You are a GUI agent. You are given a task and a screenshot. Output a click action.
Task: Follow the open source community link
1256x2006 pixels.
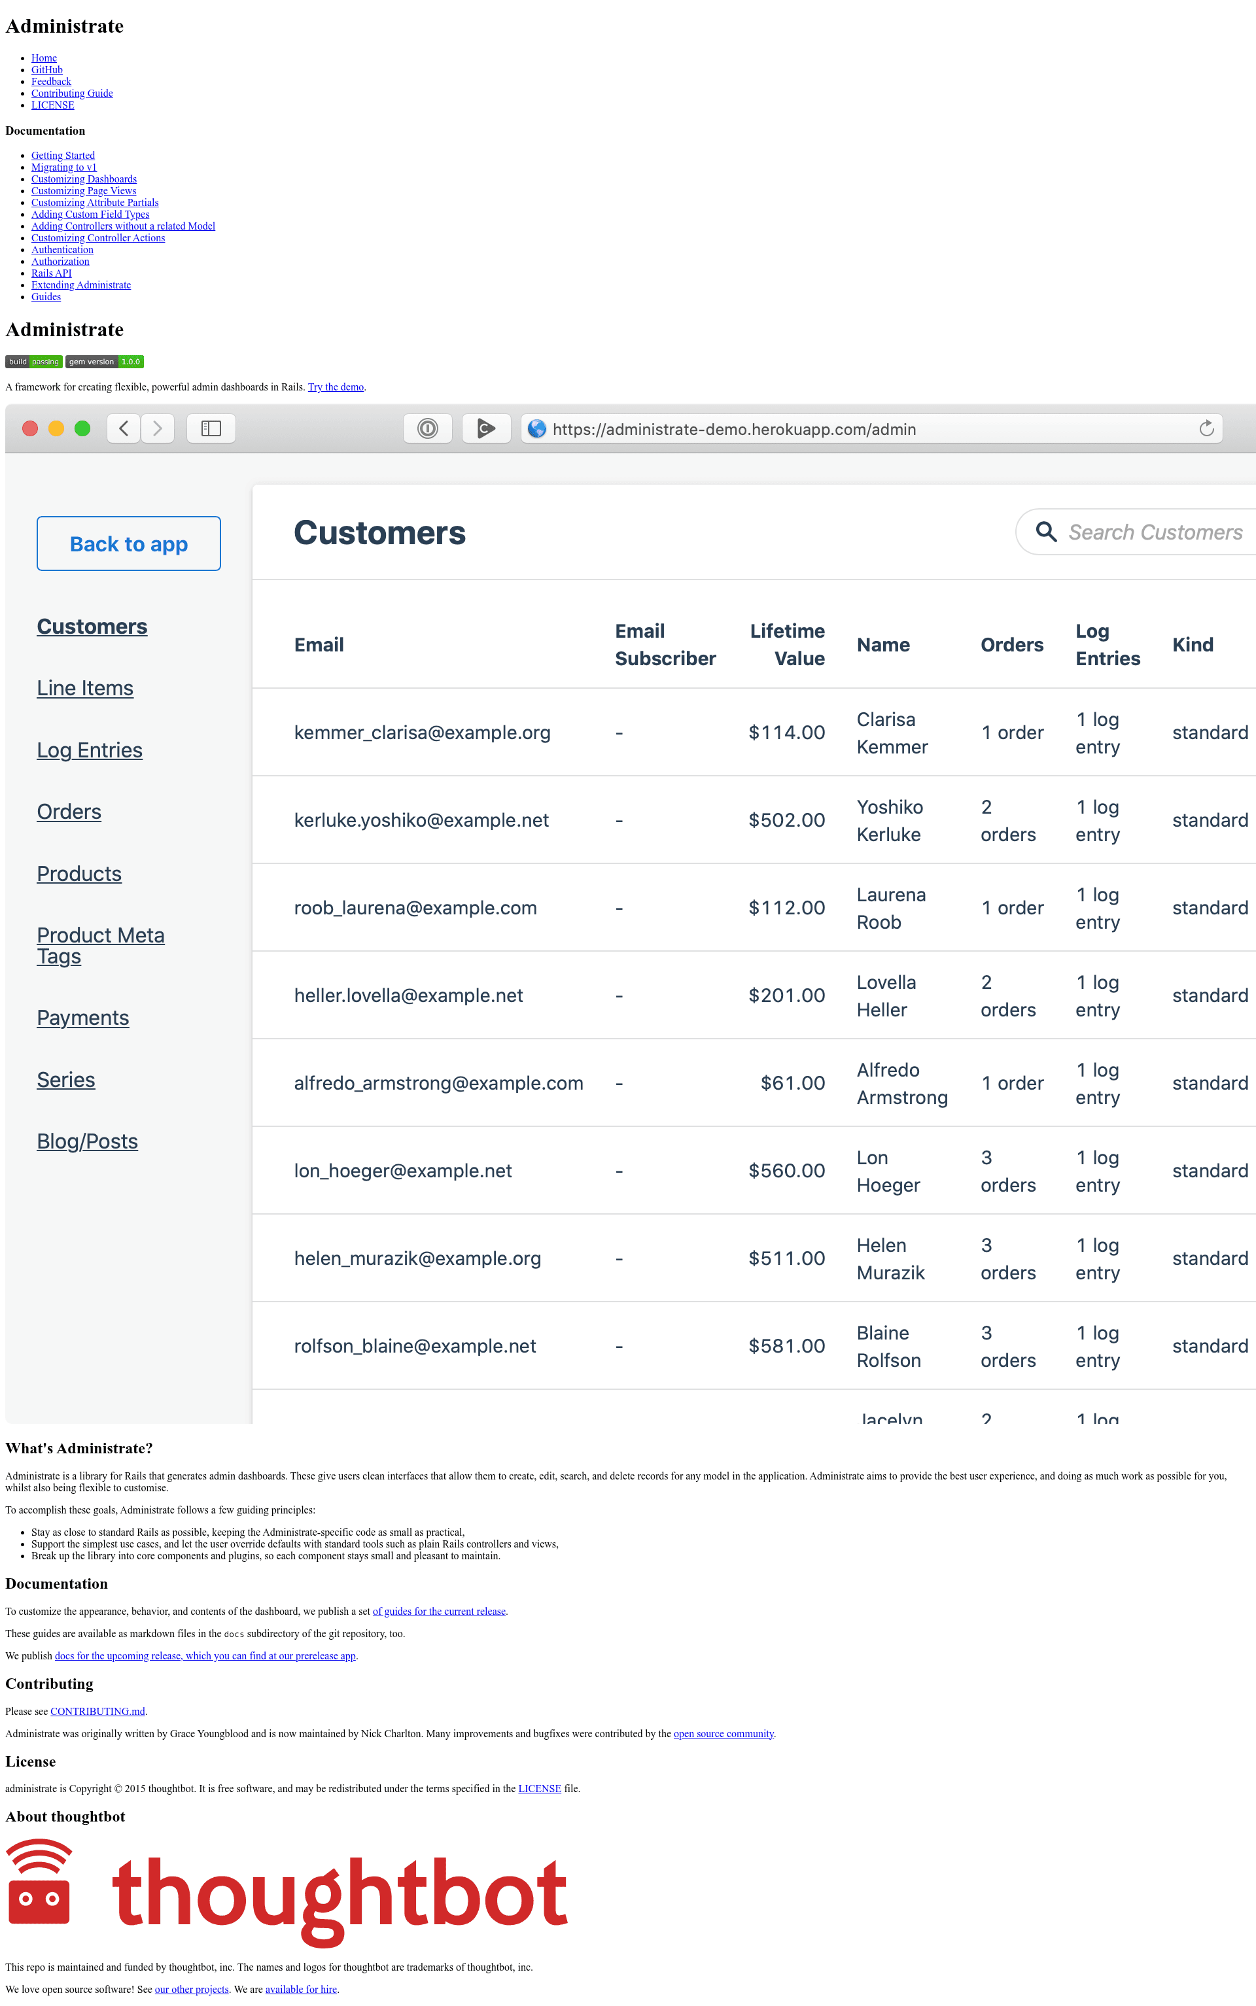coord(723,1734)
